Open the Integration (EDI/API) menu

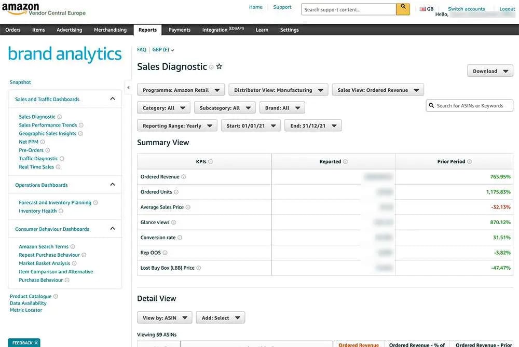pyautogui.click(x=223, y=30)
